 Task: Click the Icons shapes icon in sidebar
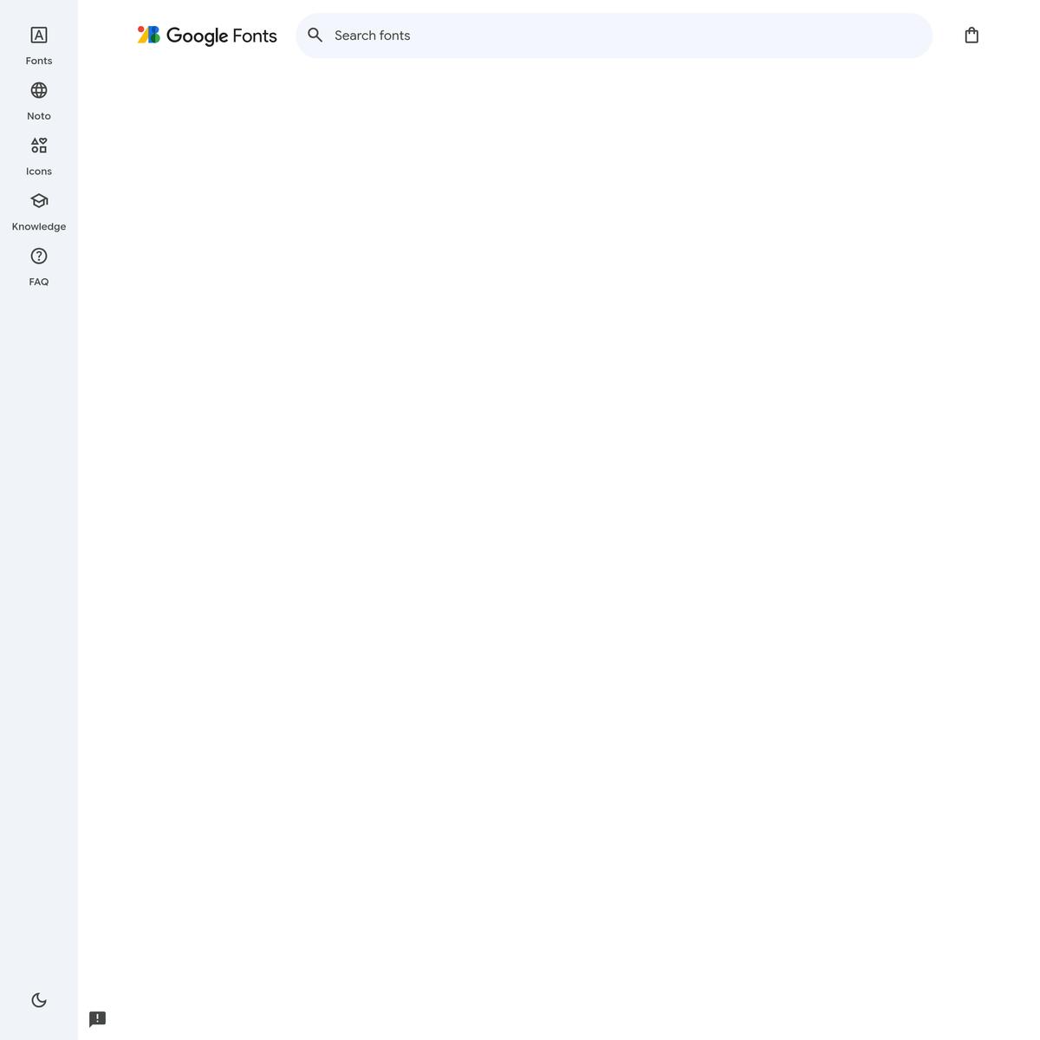coord(39,146)
